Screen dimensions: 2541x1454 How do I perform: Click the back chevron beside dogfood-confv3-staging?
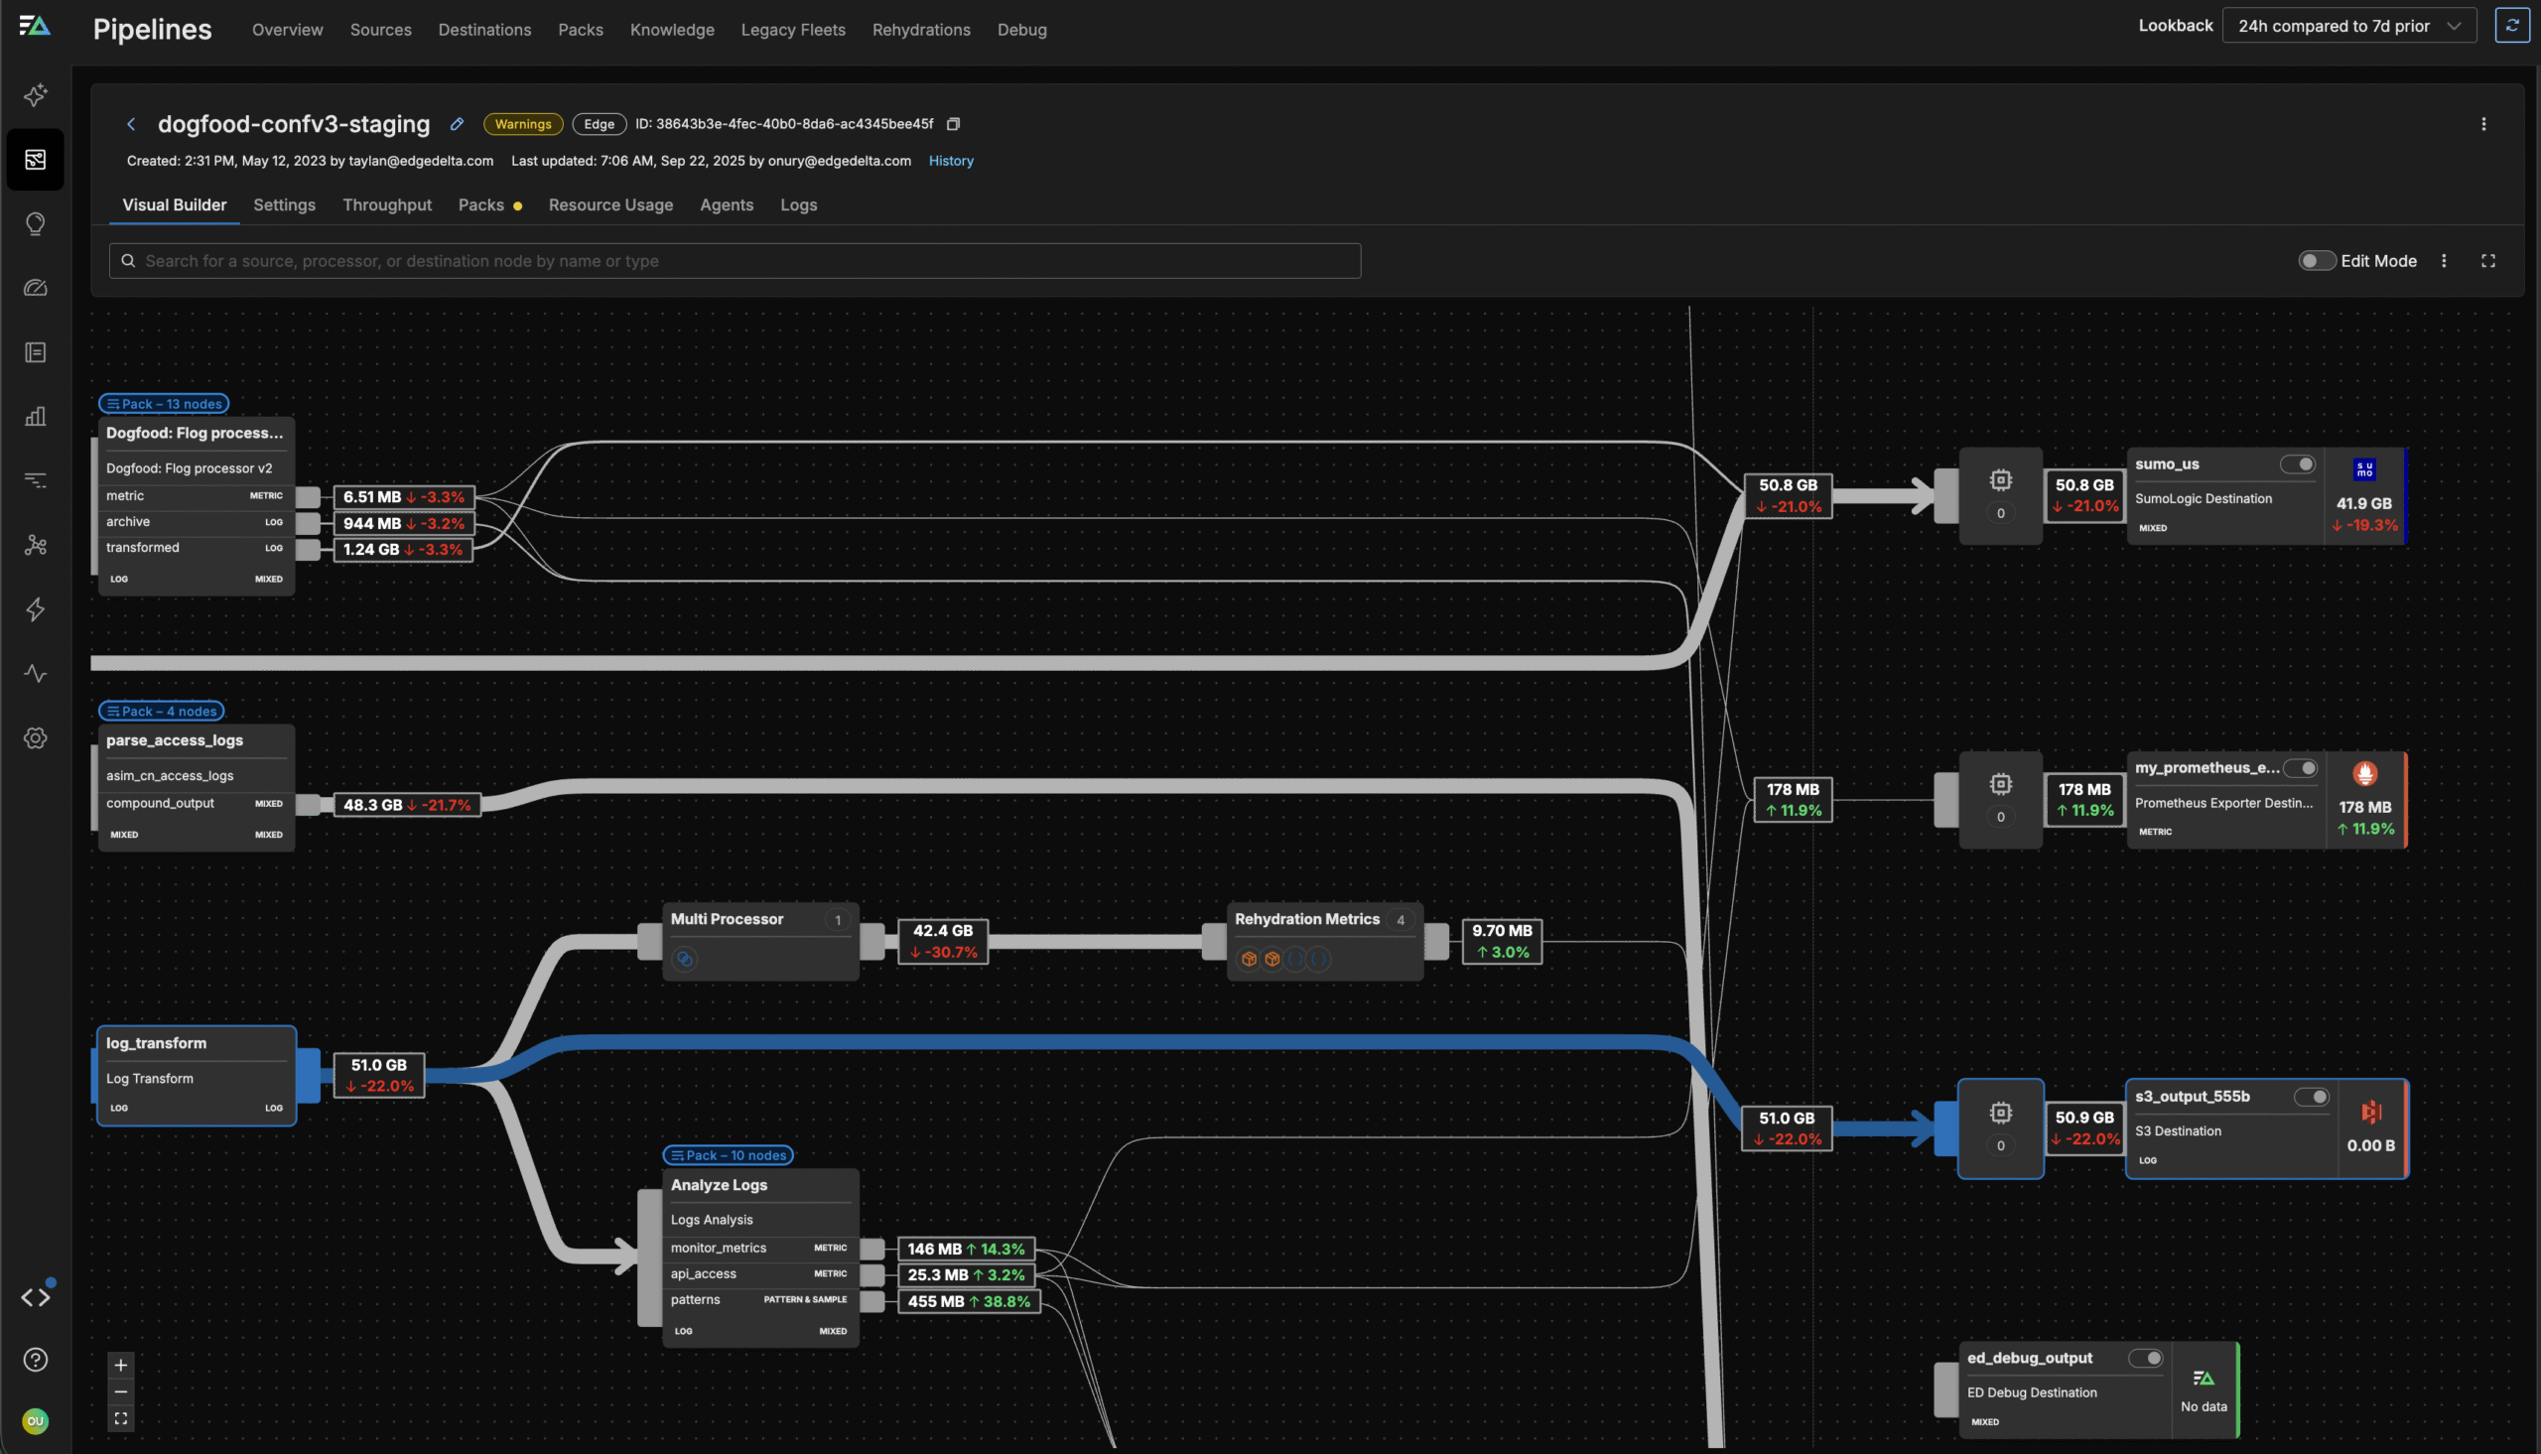131,124
